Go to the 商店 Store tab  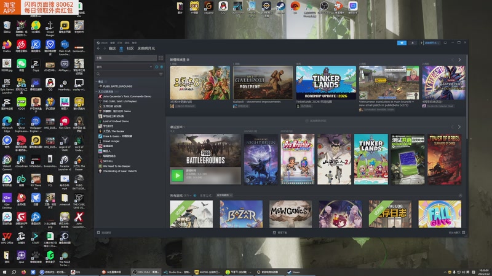[x=112, y=48]
